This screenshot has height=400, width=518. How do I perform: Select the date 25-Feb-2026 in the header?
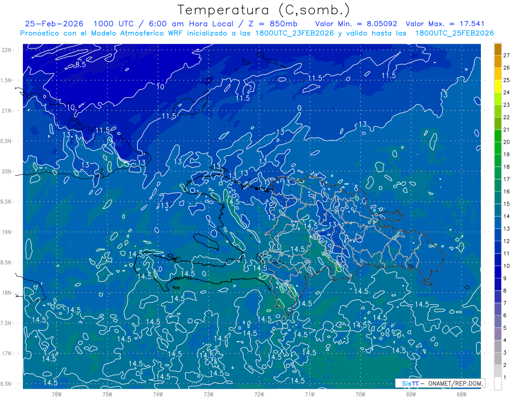click(54, 24)
